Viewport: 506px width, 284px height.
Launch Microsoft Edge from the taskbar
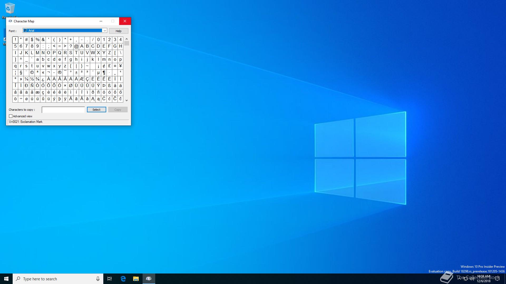click(123, 279)
